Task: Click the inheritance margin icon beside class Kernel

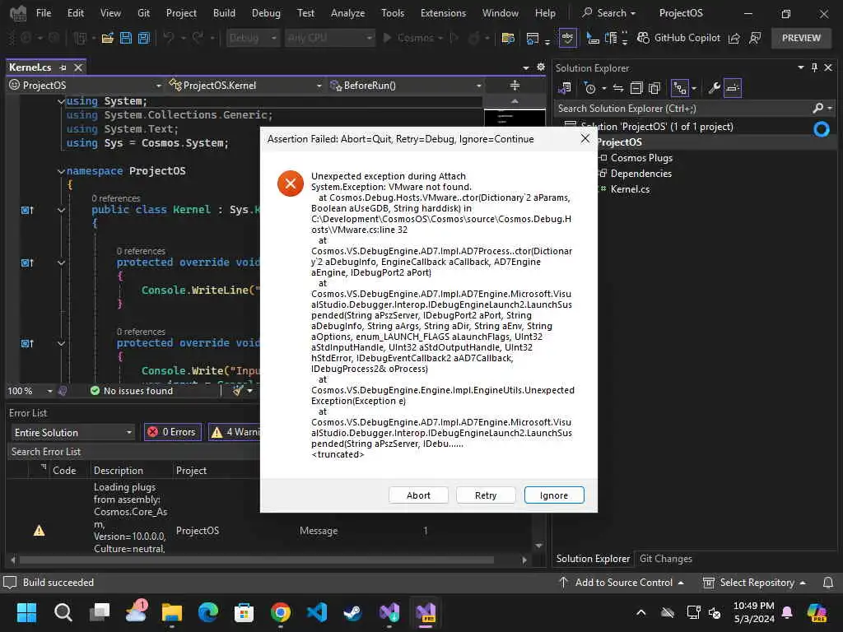Action: (27, 210)
